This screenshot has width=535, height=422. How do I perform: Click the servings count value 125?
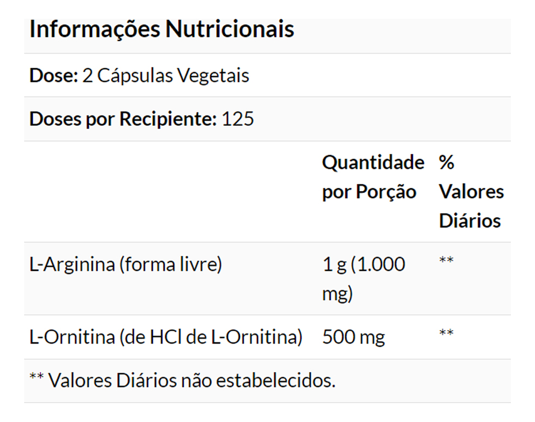(x=237, y=119)
